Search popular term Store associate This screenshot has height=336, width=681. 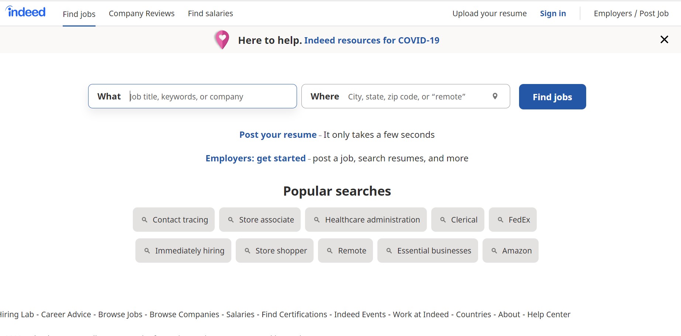coord(260,220)
